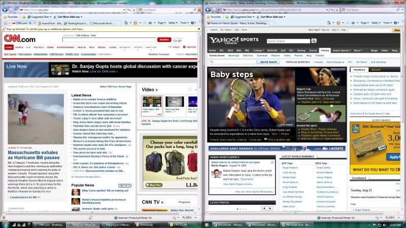Open Help icon in CNN window toolbar
The image size is (406, 228).
pyautogui.click(x=192, y=23)
